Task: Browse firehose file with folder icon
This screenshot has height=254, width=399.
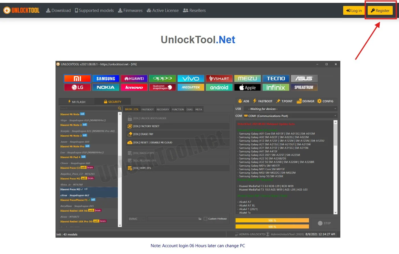Action: coord(200,219)
